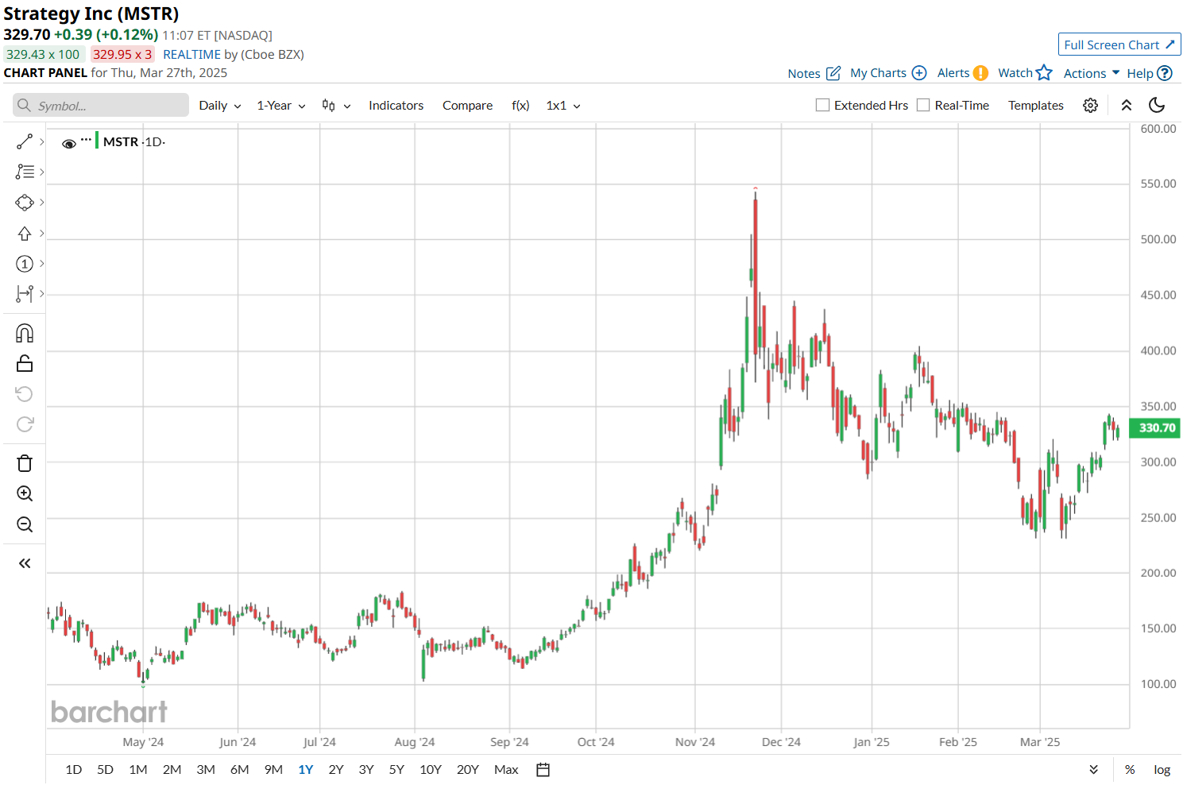Select the arrow marker tool
The height and width of the screenshot is (785, 1183).
coord(25,234)
